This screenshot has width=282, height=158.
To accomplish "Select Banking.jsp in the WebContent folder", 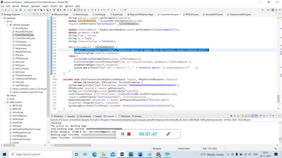I will 17,119.
